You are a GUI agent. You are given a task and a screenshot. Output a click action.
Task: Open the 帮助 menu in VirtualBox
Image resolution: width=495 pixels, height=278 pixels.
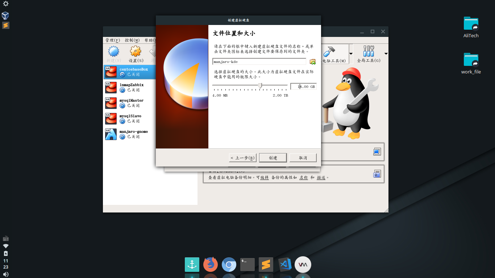[x=150, y=40]
